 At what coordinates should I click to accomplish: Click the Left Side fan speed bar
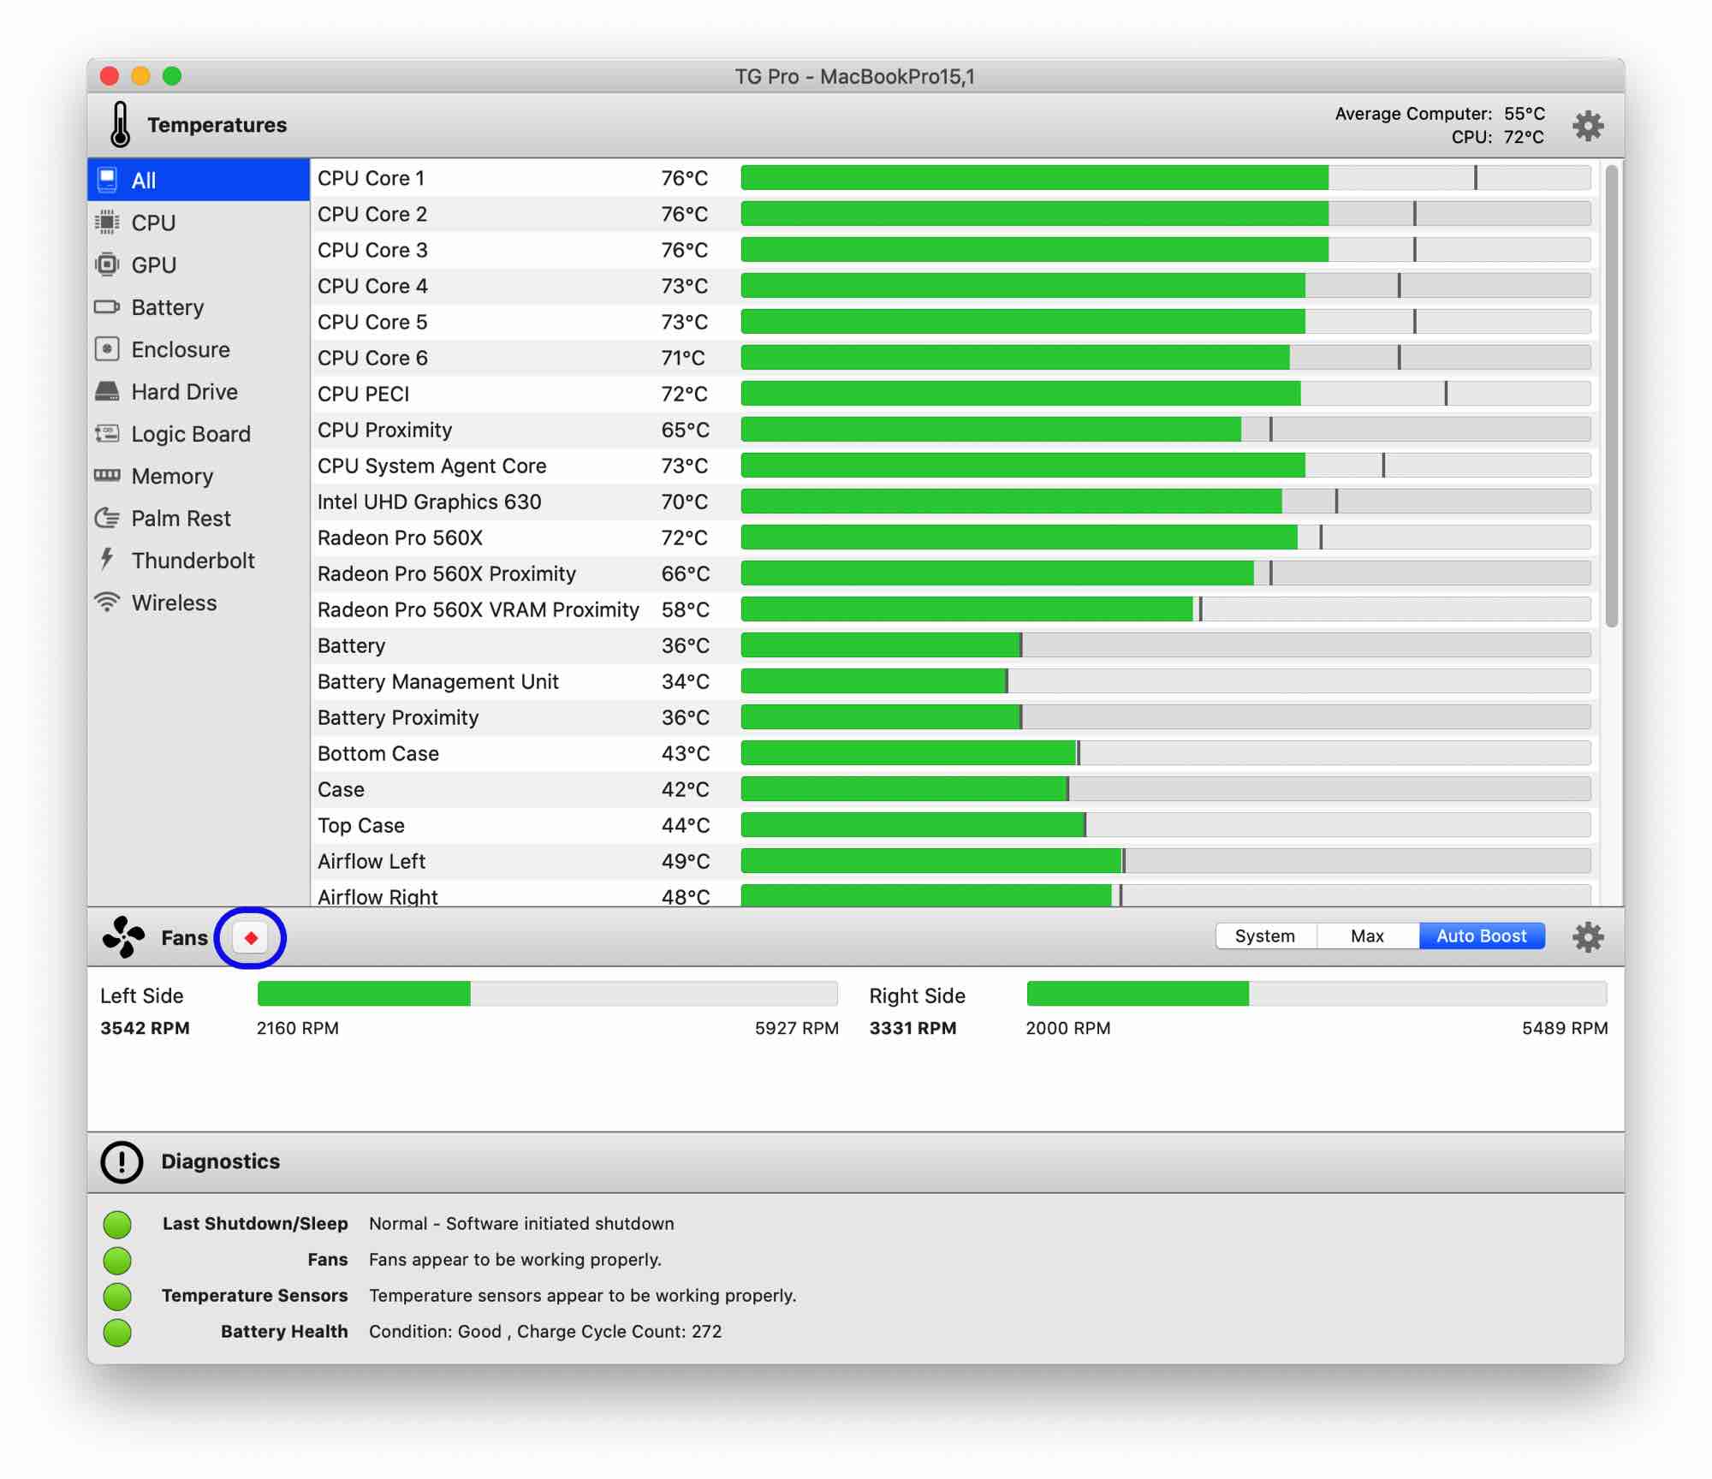[x=547, y=994]
